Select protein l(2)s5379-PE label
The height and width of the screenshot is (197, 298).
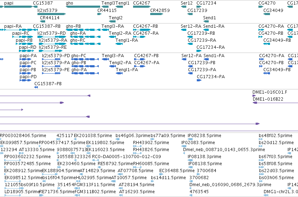pos(56,70)
